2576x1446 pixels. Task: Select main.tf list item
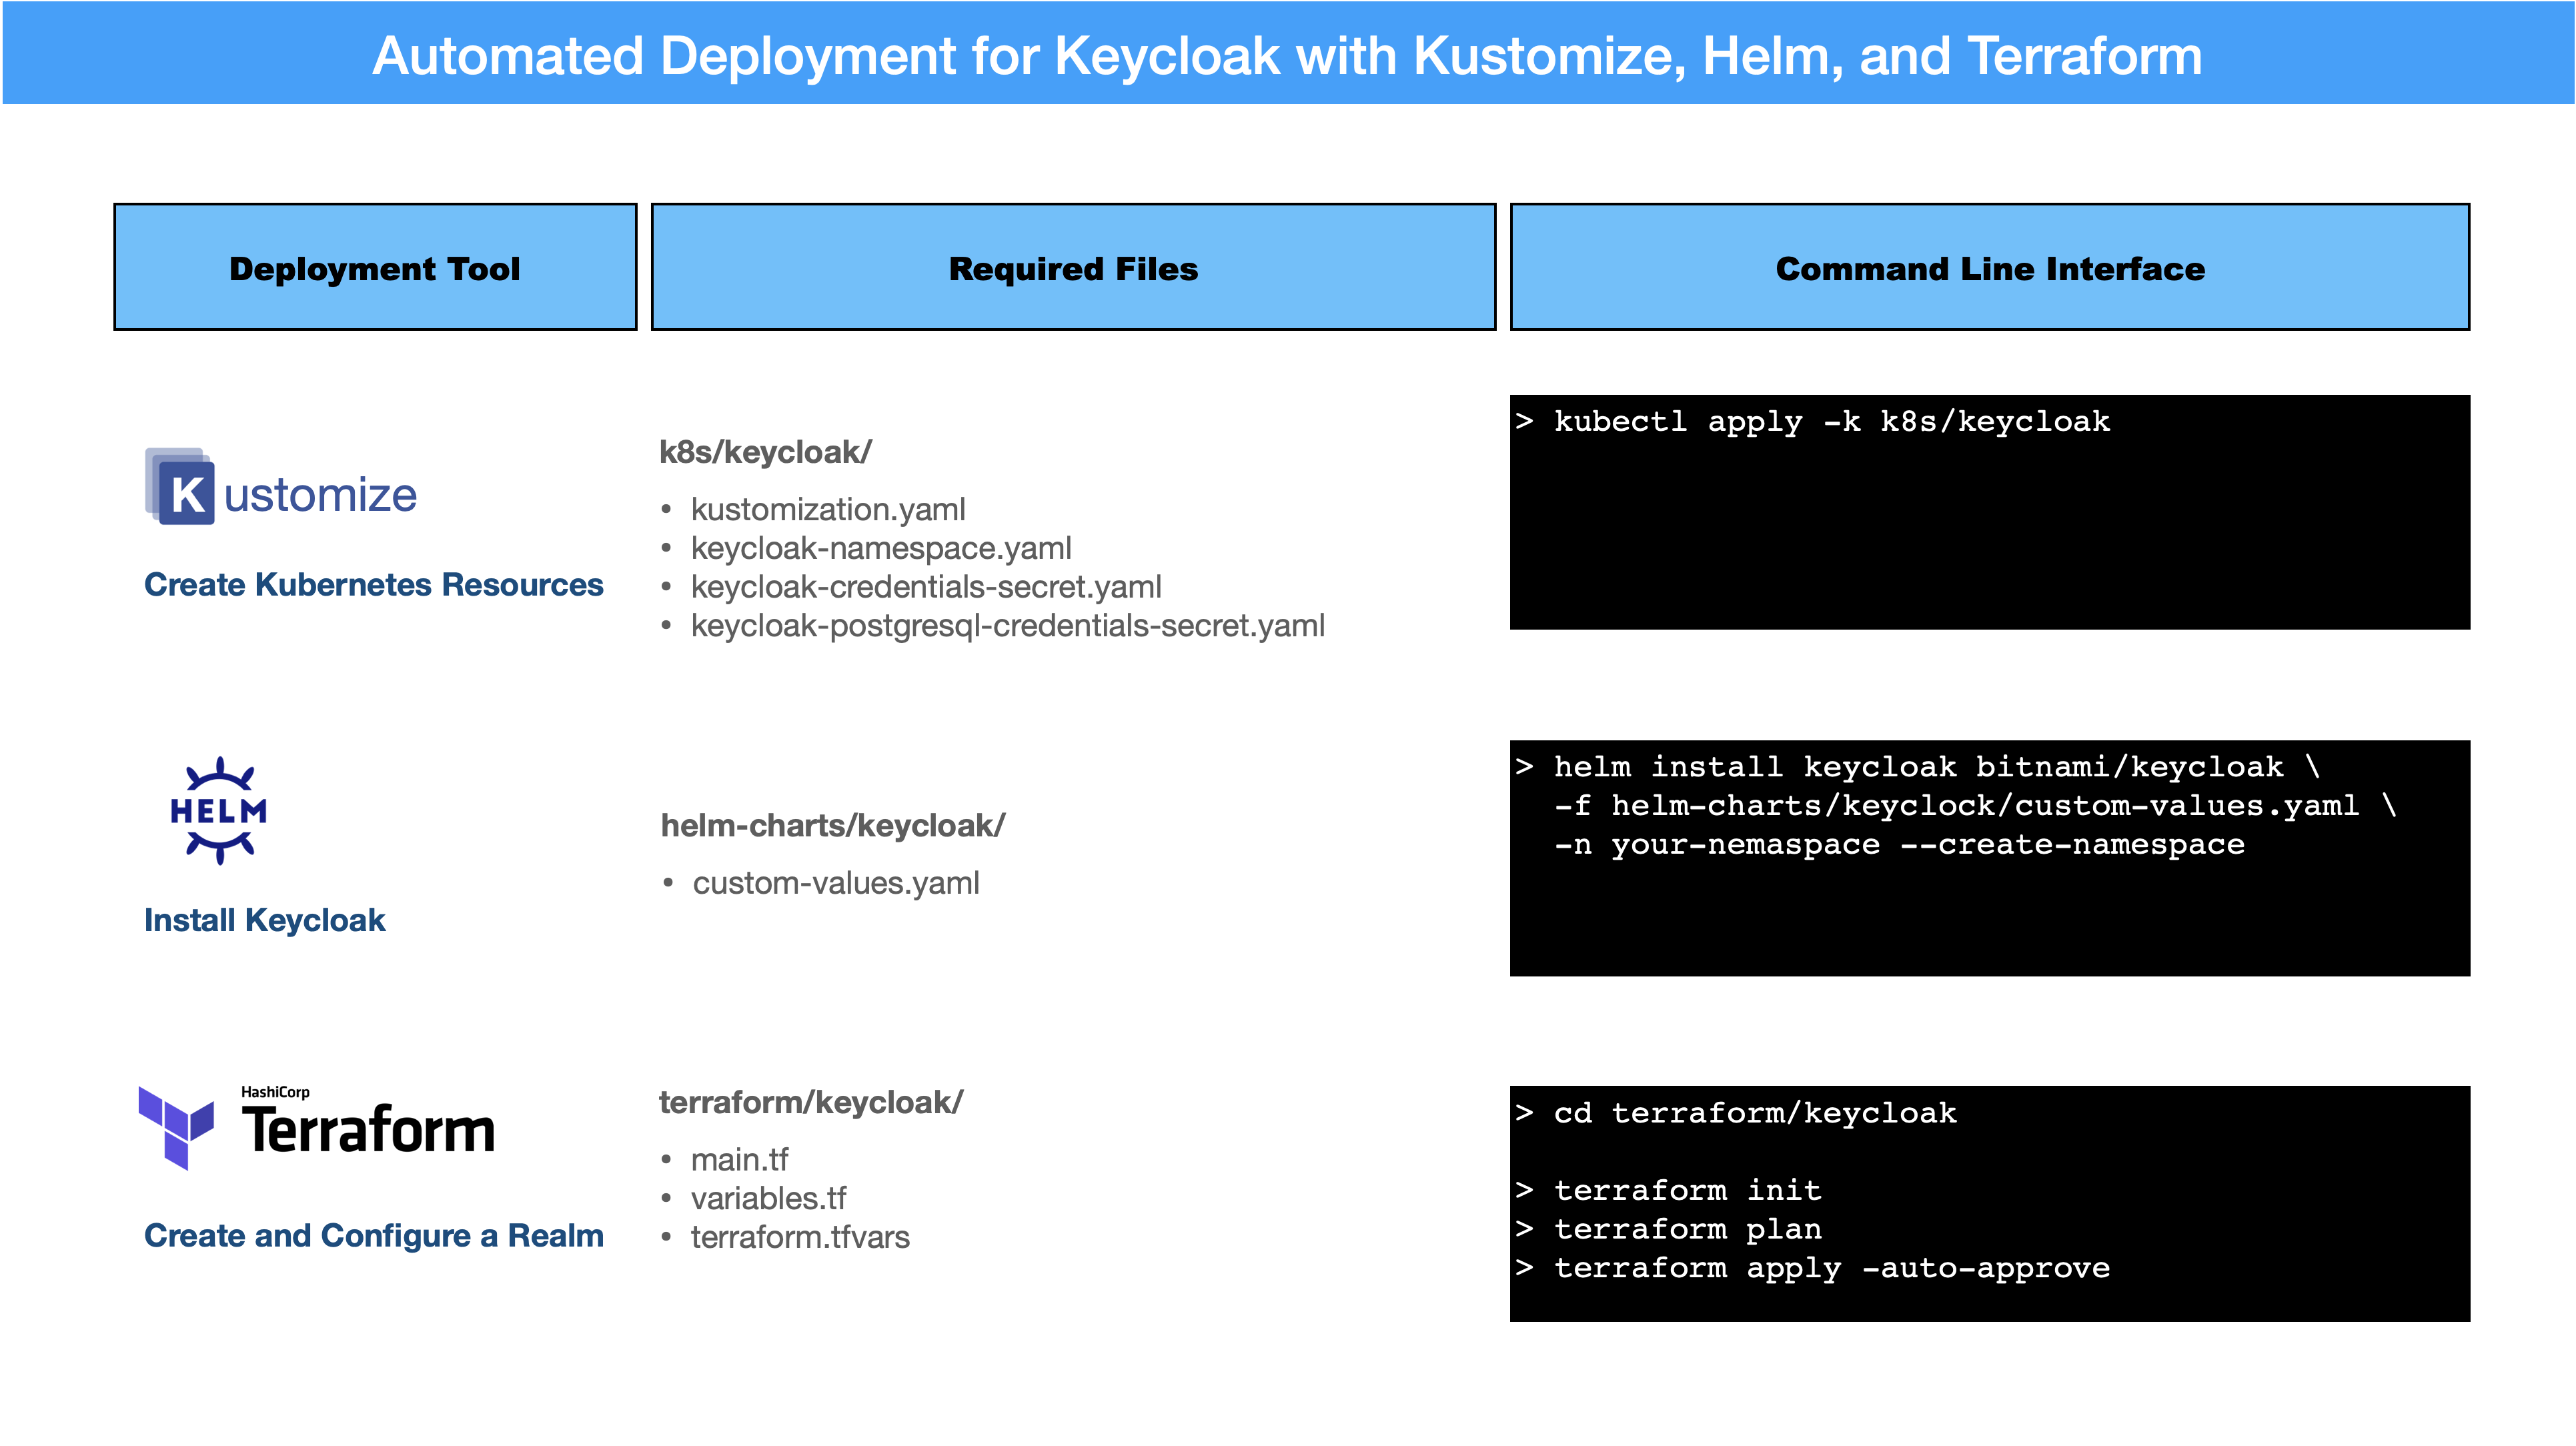point(739,1160)
